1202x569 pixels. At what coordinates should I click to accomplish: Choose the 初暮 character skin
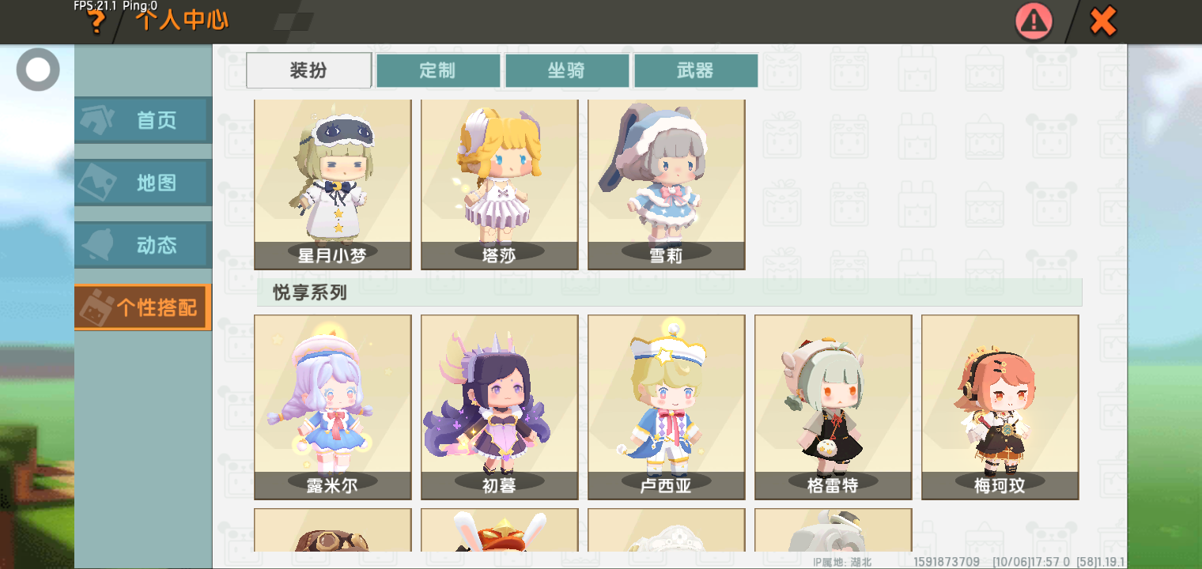click(500, 407)
